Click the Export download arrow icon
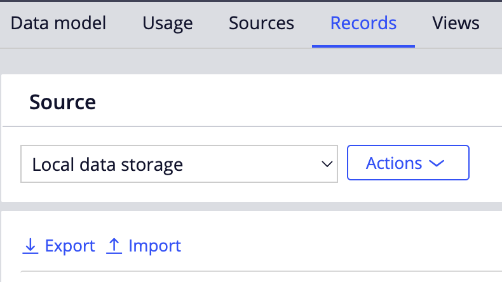This screenshot has width=502, height=282. point(31,246)
